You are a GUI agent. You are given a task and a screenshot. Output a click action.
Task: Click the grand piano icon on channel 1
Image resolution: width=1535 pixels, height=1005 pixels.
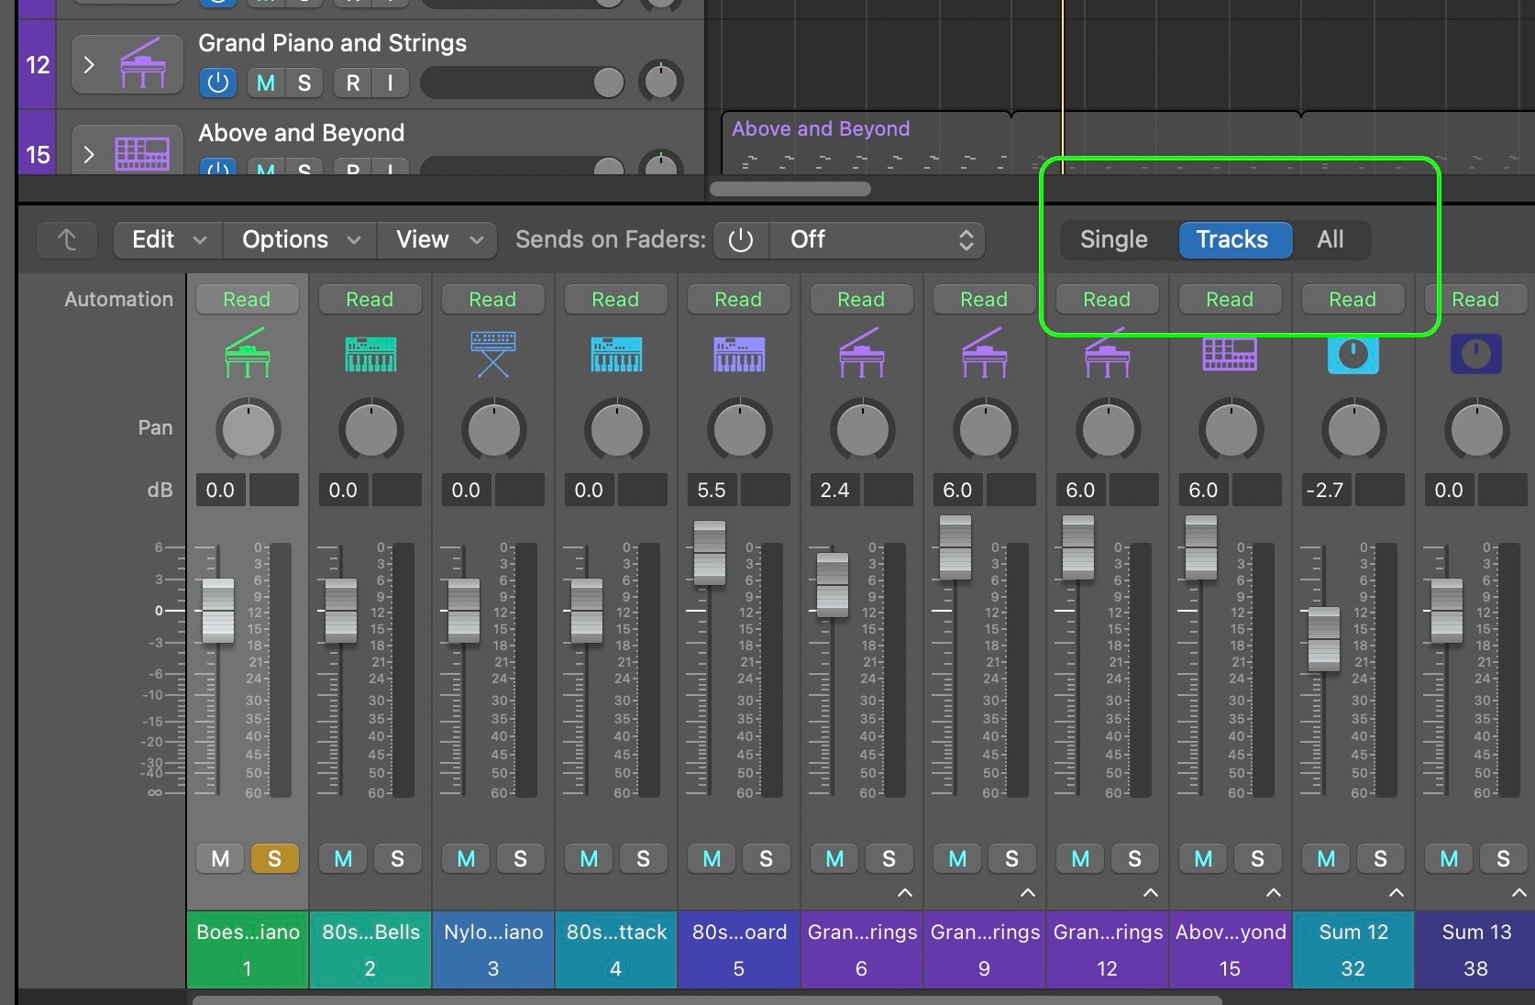point(247,353)
